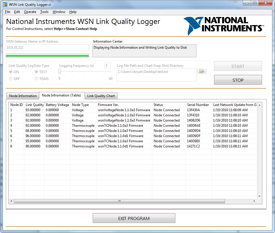Click serial number 140D9AE
This screenshot has height=233, width=275.
[x=194, y=125]
